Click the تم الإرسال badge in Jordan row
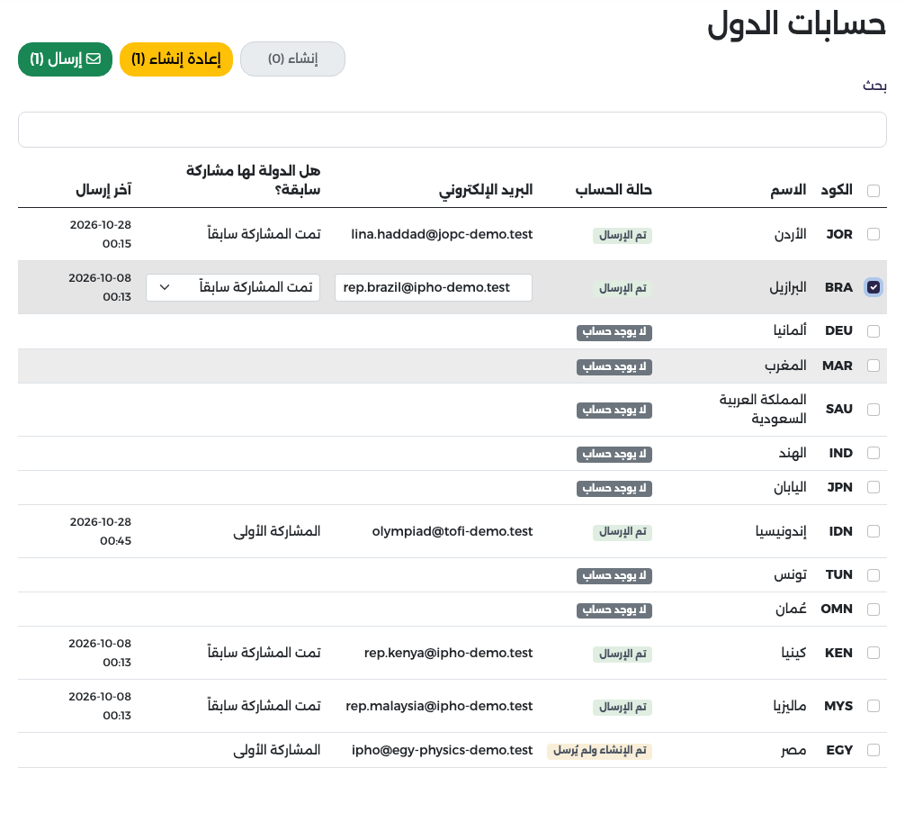Viewport: 905px width, 840px height. (x=623, y=235)
